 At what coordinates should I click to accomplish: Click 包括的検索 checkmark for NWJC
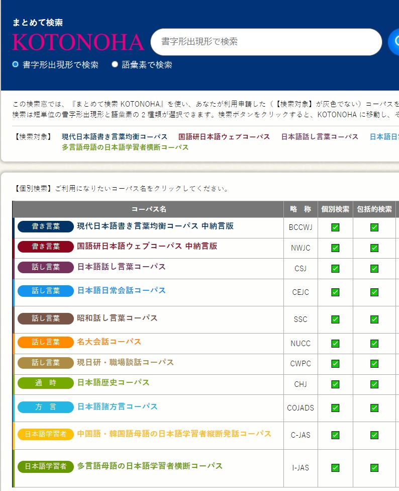tap(374, 248)
